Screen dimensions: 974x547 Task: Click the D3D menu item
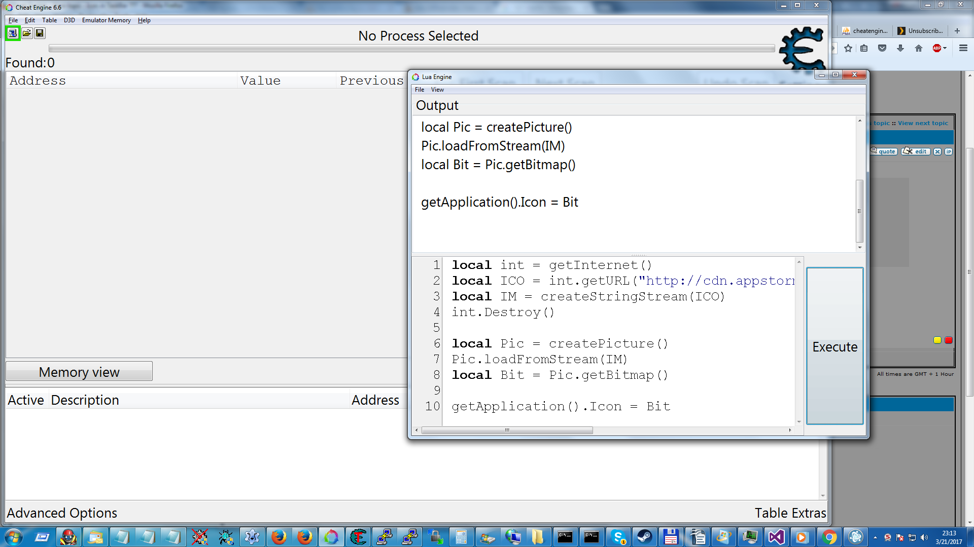click(x=68, y=20)
